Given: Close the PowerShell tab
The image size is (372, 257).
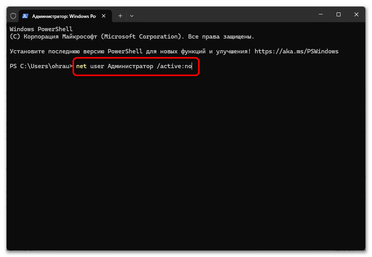Looking at the screenshot, I should coord(104,16).
